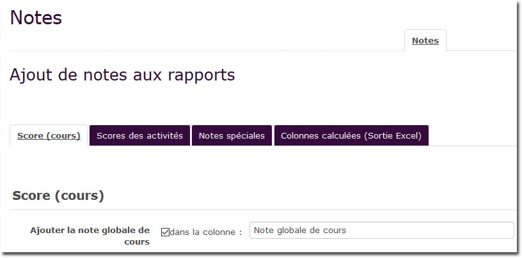View the special grades tab

[x=232, y=135]
